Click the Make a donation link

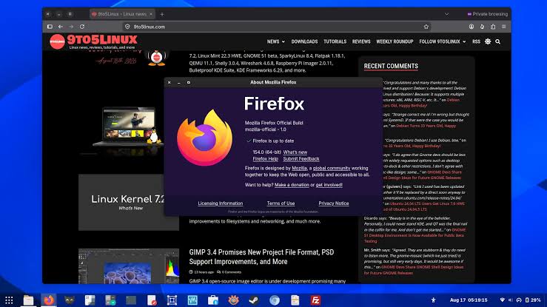(292, 185)
